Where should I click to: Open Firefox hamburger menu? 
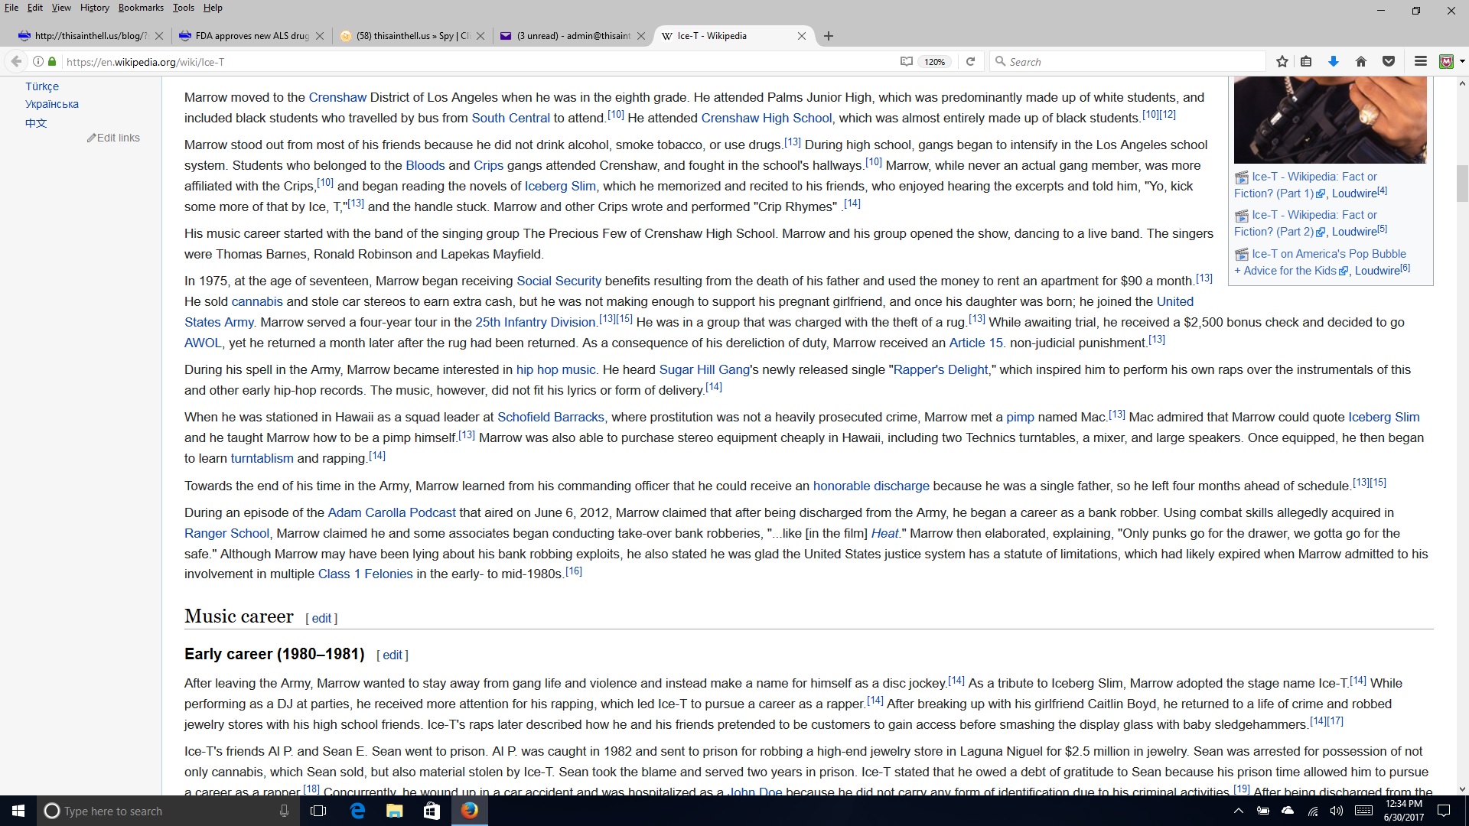(1421, 61)
